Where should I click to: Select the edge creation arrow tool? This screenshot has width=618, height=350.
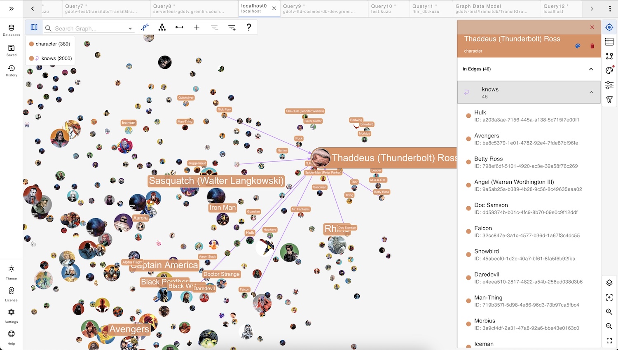pyautogui.click(x=179, y=27)
